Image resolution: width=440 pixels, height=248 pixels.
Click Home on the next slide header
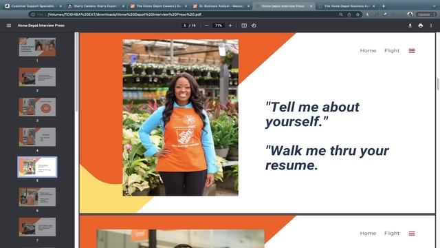[368, 234]
